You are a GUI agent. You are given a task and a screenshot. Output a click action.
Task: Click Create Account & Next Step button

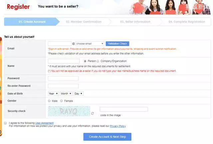(107, 137)
